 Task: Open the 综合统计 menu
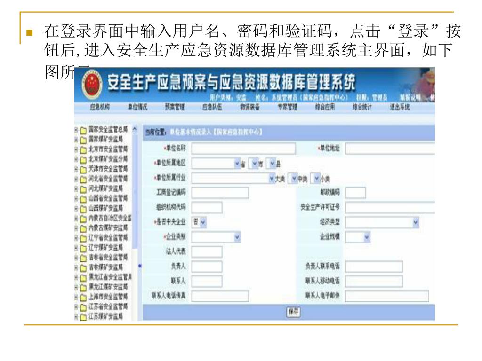[x=362, y=107]
